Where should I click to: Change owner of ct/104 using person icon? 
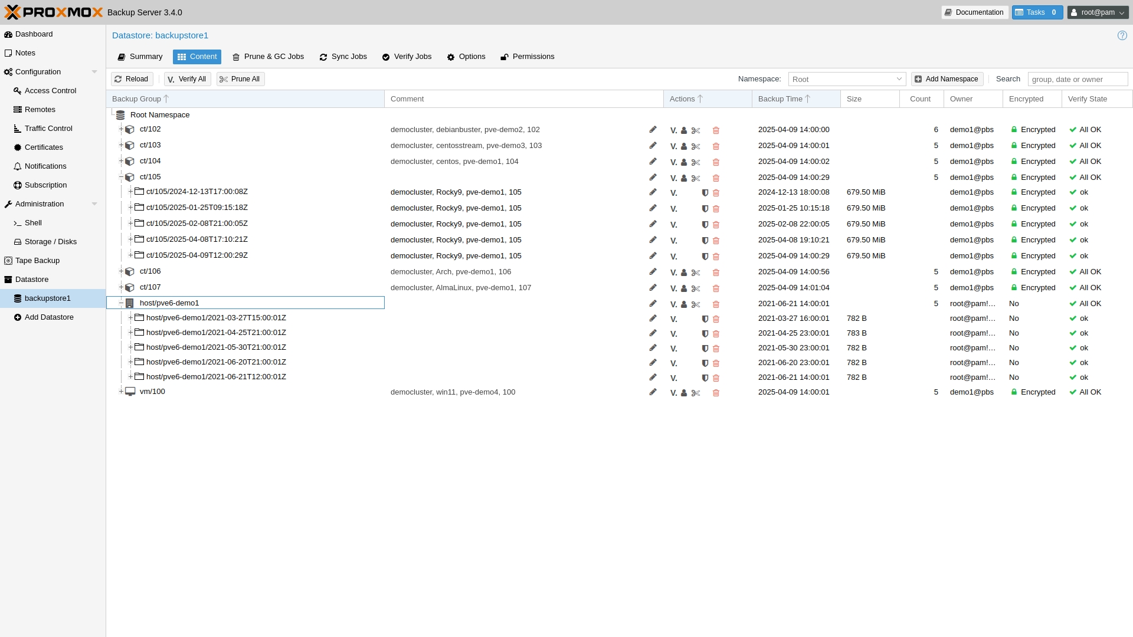(x=684, y=162)
